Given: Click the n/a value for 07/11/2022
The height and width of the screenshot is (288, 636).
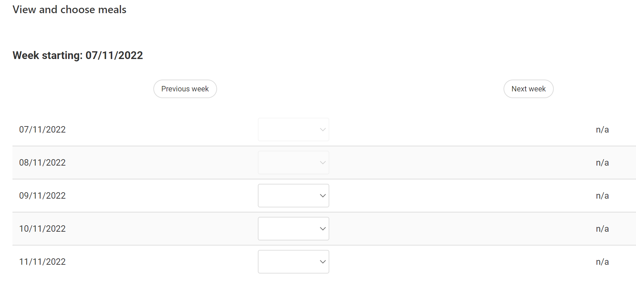Looking at the screenshot, I should coord(602,129).
